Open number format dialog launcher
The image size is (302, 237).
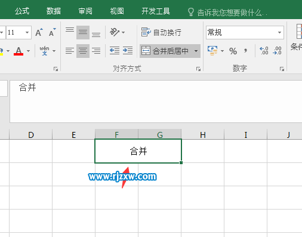pyautogui.click(x=282, y=69)
